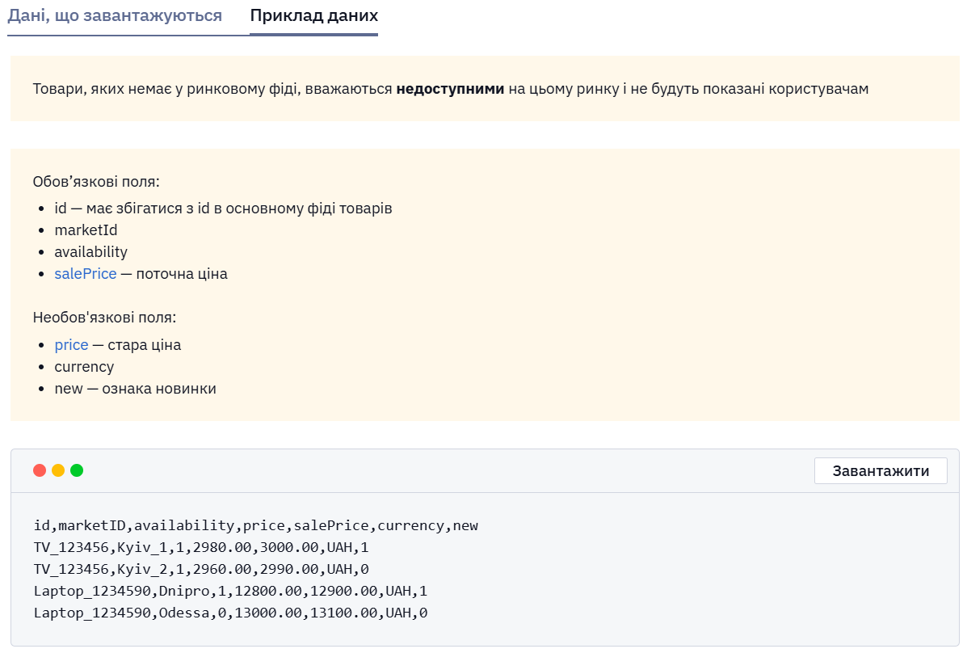Click the row TV_123456,Kyiv_1
The image size is (967, 653).
tap(201, 547)
